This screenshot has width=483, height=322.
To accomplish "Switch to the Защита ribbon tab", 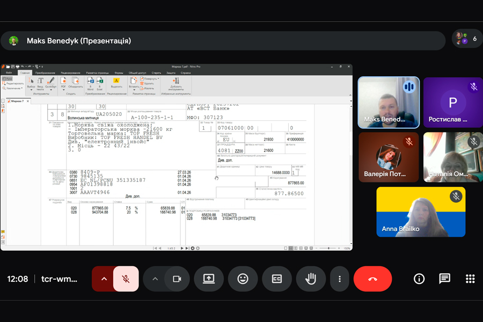I will click(x=171, y=73).
